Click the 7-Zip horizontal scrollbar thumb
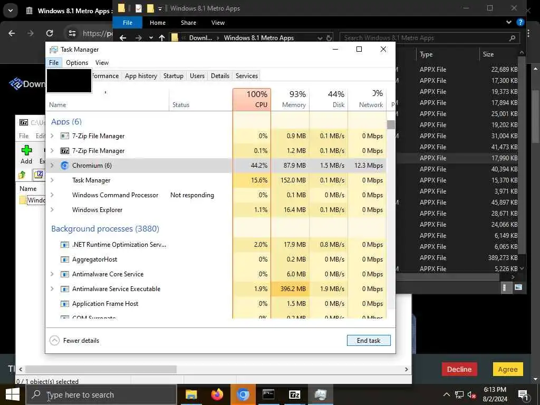This screenshot has width=540, height=405. click(101, 370)
